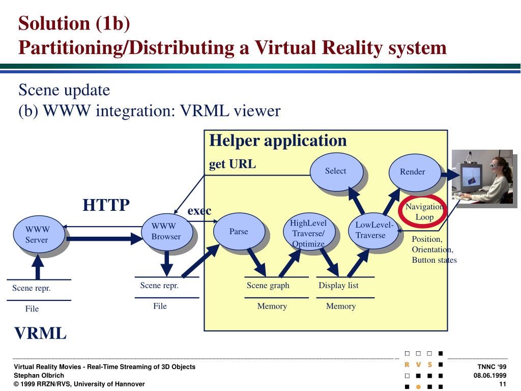Click 'Scene repr.' below WWW Server

[31, 288]
